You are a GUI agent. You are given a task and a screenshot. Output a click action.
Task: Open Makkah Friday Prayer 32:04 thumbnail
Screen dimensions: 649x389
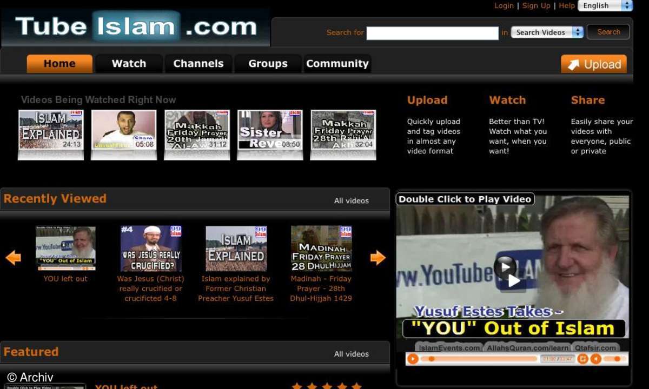343,130
